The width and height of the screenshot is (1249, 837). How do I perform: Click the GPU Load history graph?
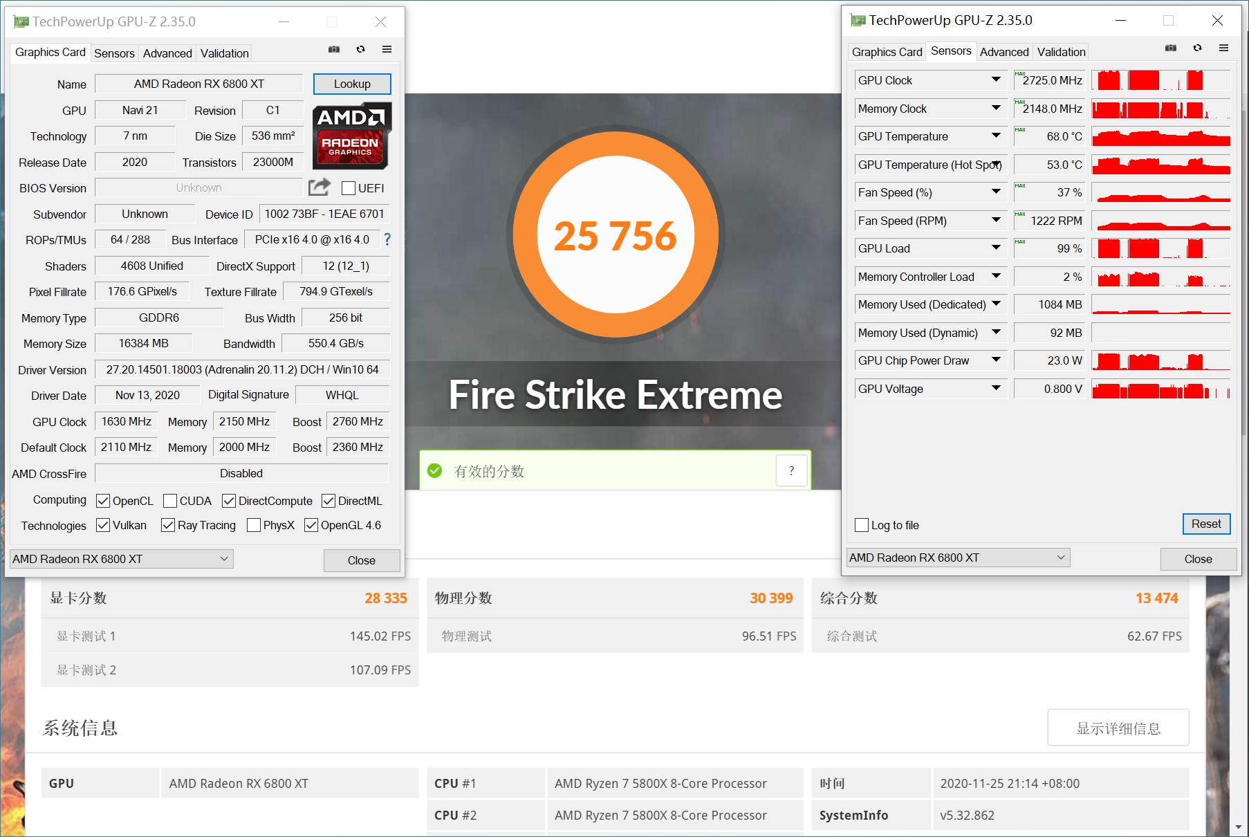pyautogui.click(x=1161, y=248)
